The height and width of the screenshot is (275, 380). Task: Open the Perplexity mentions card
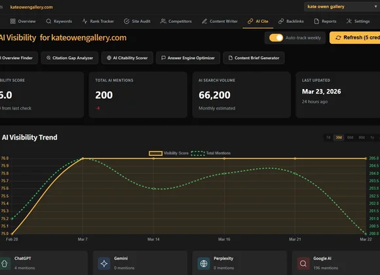point(239,263)
